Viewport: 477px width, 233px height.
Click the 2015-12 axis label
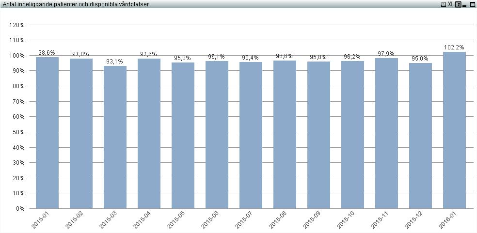(x=413, y=220)
